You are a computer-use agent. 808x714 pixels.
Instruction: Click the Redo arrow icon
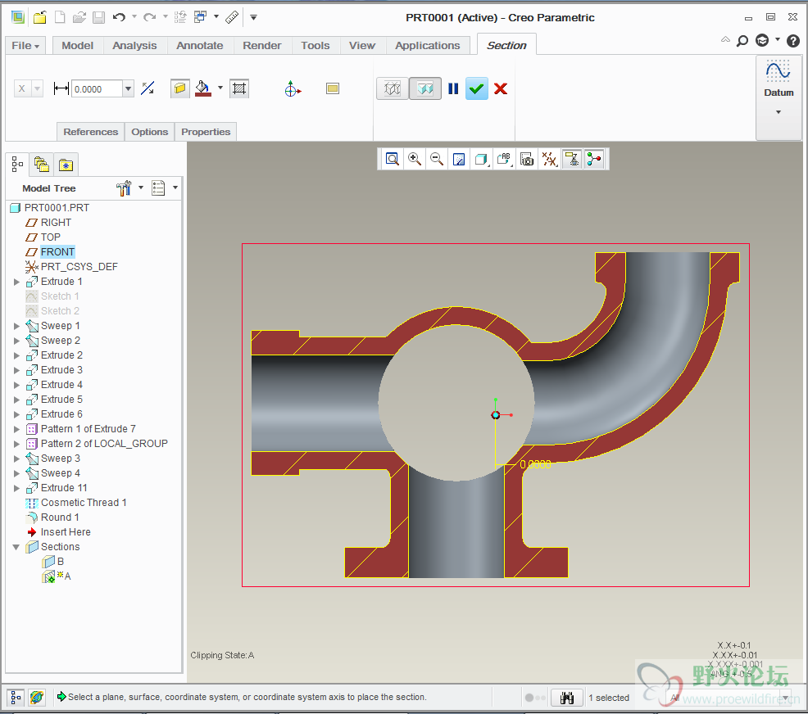149,17
